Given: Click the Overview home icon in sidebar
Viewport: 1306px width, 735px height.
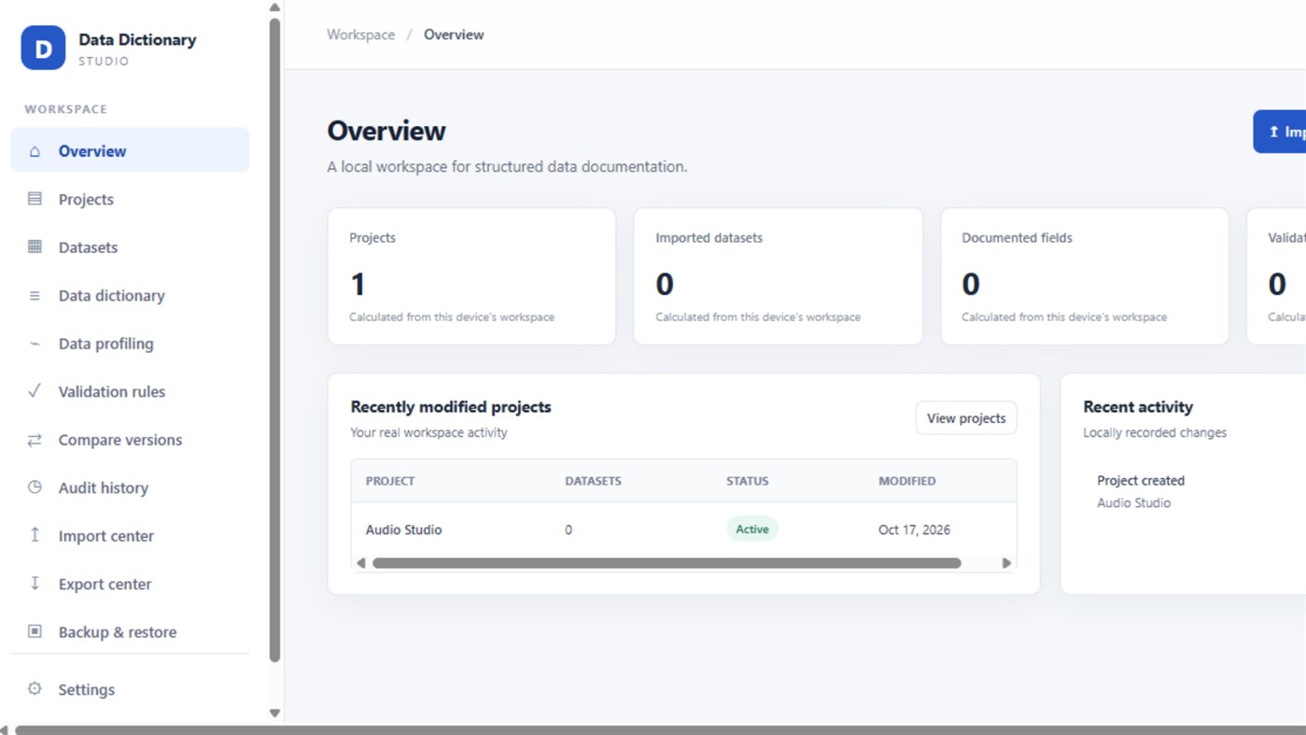Looking at the screenshot, I should tap(35, 150).
